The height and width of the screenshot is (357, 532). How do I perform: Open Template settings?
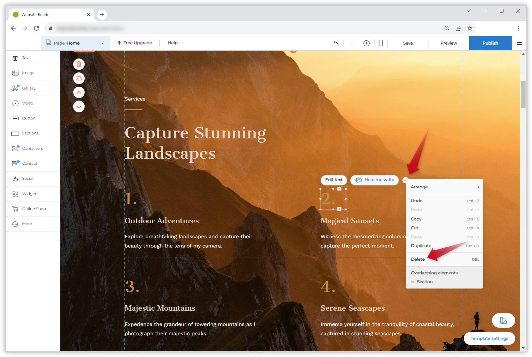click(489, 338)
